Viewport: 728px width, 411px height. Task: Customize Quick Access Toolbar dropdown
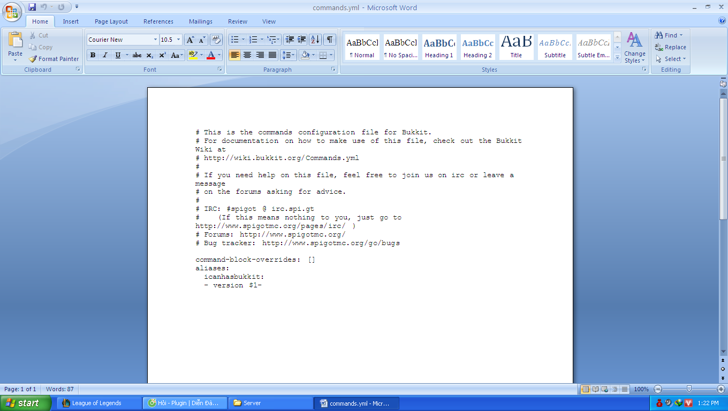point(77,7)
